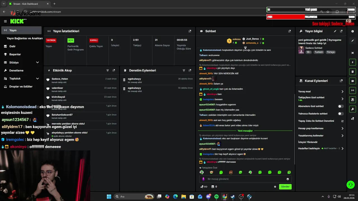Toggle Yalnızca ifadelerle sohbet switch

coord(341,114)
